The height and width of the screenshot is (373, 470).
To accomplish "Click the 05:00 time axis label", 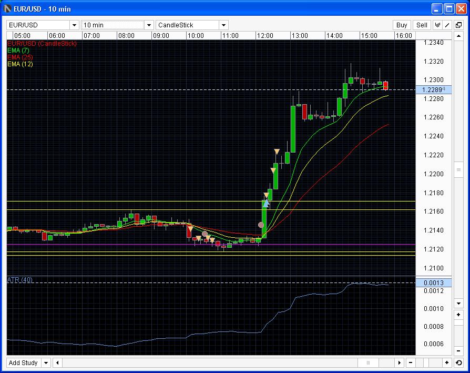I will [x=23, y=36].
